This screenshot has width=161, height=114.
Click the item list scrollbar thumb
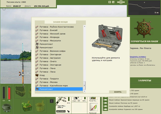85,85
